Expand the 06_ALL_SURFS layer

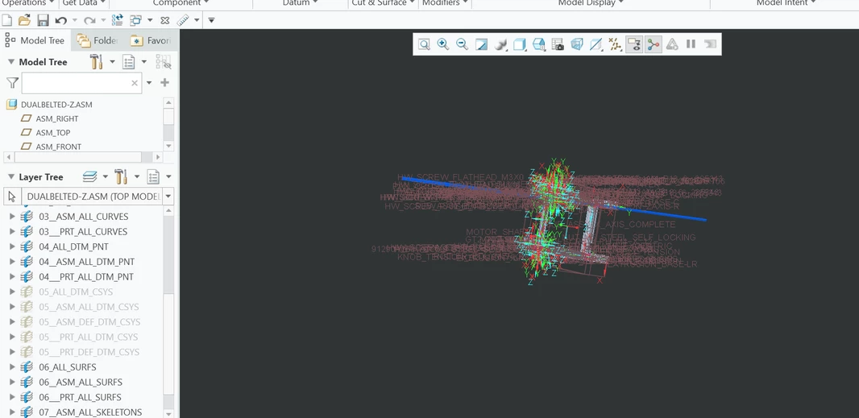12,367
